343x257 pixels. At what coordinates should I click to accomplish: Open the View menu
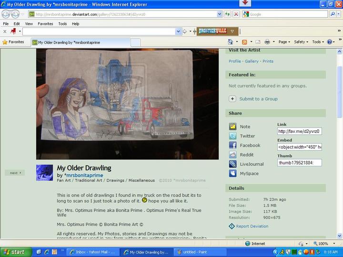tap(29, 23)
